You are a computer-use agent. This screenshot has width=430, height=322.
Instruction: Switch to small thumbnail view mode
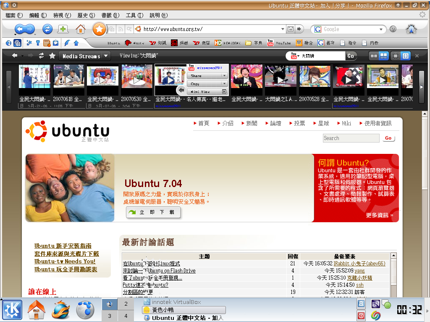[x=374, y=56]
